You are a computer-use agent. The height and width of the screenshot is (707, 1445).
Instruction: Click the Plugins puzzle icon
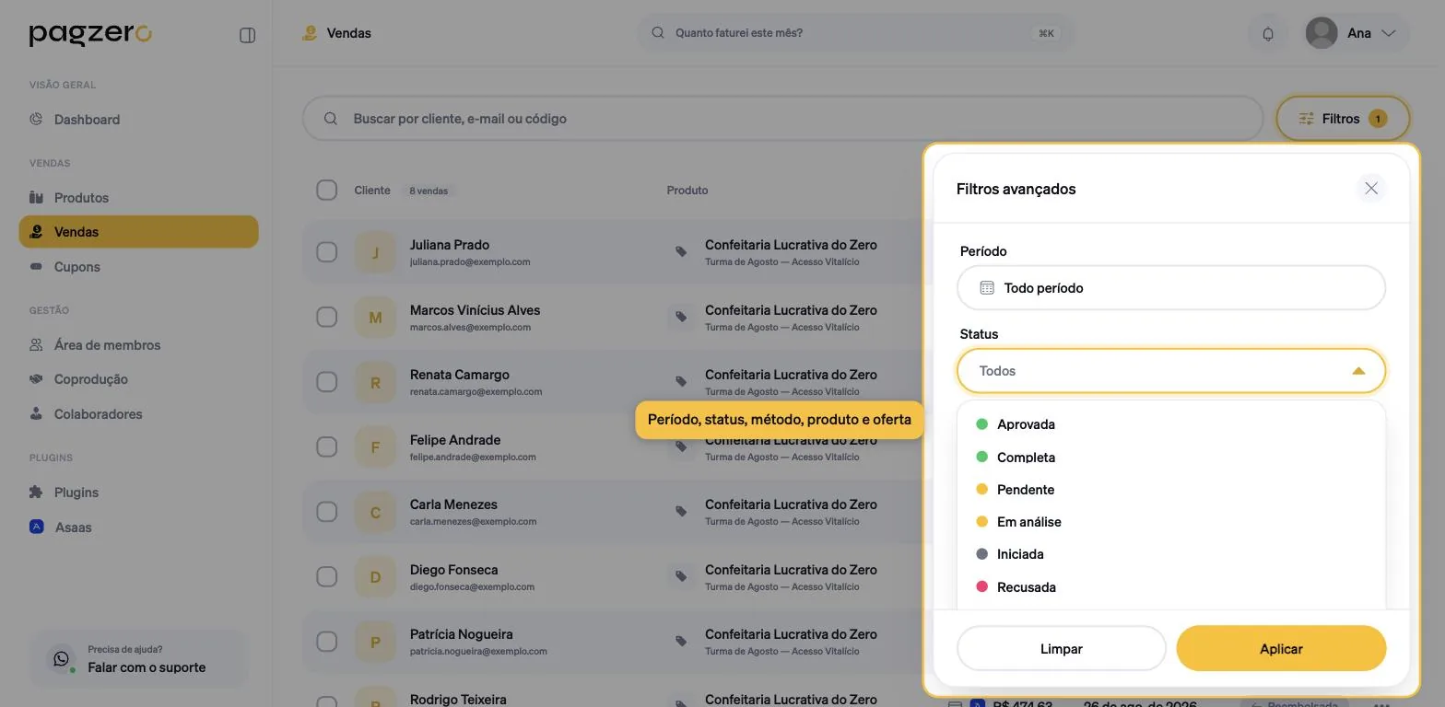pos(36,492)
